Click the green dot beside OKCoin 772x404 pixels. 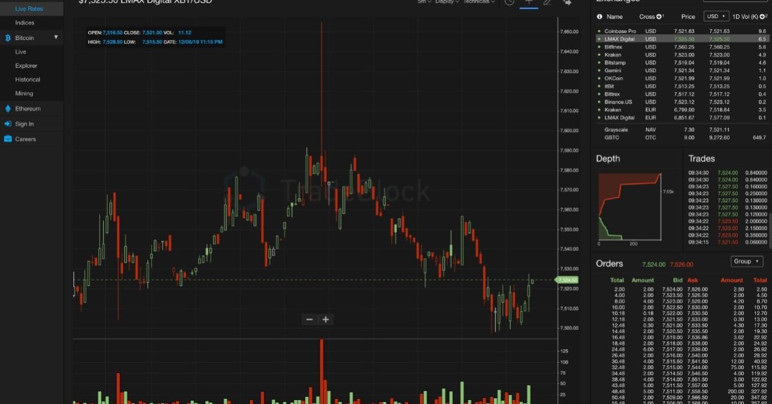(599, 78)
